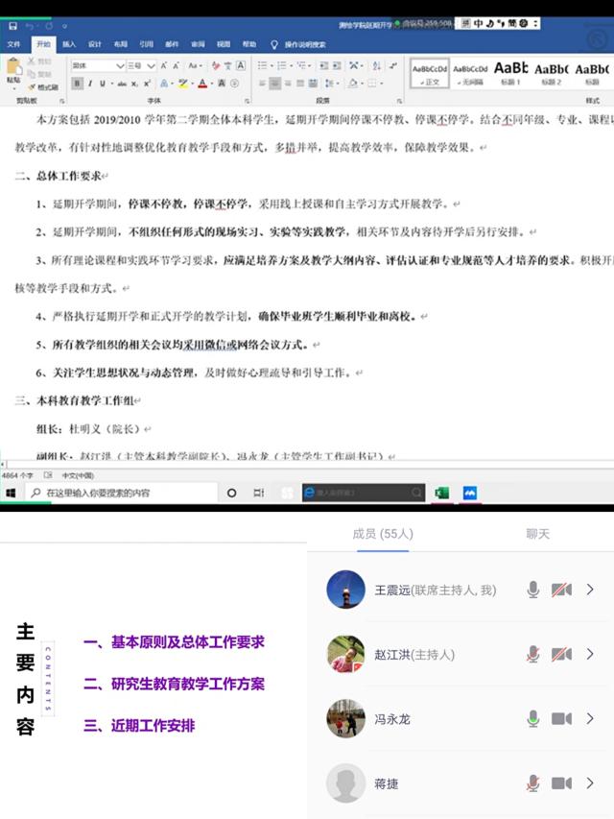Click the red font color button

tap(202, 84)
